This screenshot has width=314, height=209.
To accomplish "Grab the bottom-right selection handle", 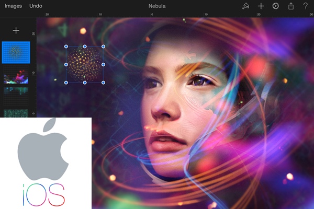I will (103, 83).
